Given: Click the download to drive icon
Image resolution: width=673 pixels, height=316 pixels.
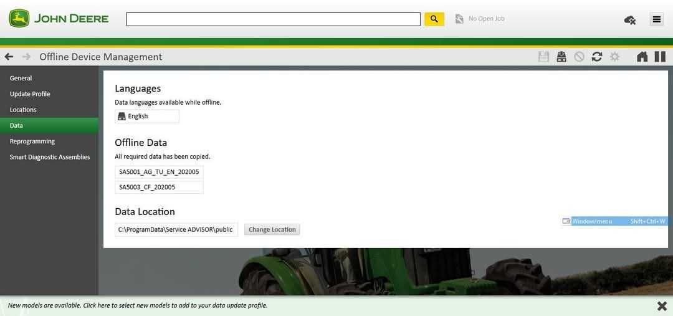Looking at the screenshot, I should 561,57.
